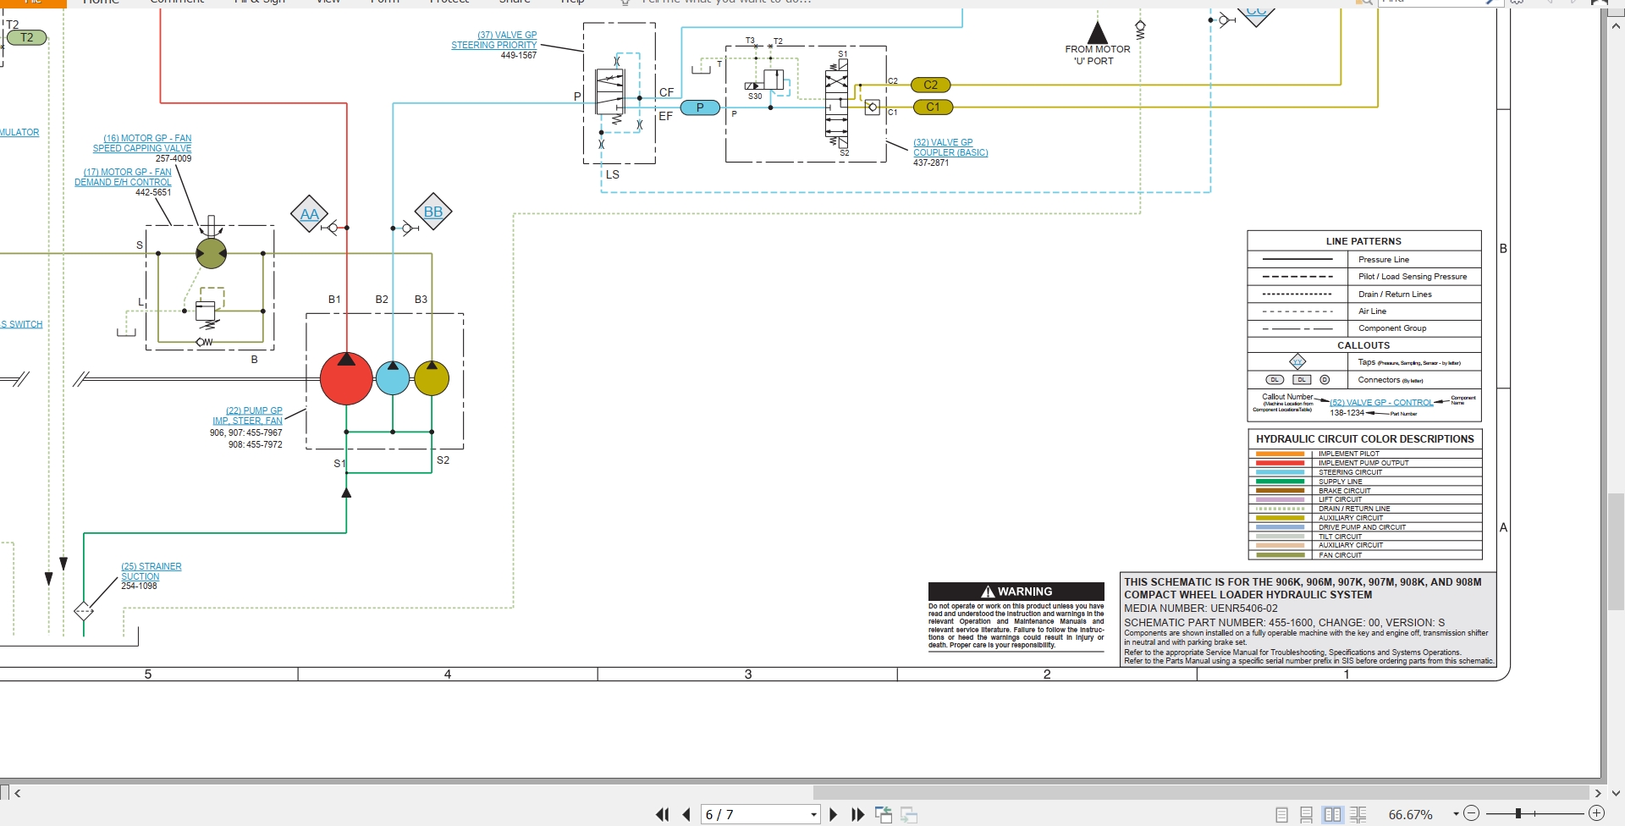
Task: Click the vertical scrollbar down arrow
Action: coord(1616,793)
